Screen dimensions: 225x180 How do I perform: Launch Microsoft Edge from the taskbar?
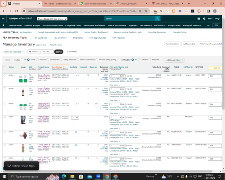64,176
